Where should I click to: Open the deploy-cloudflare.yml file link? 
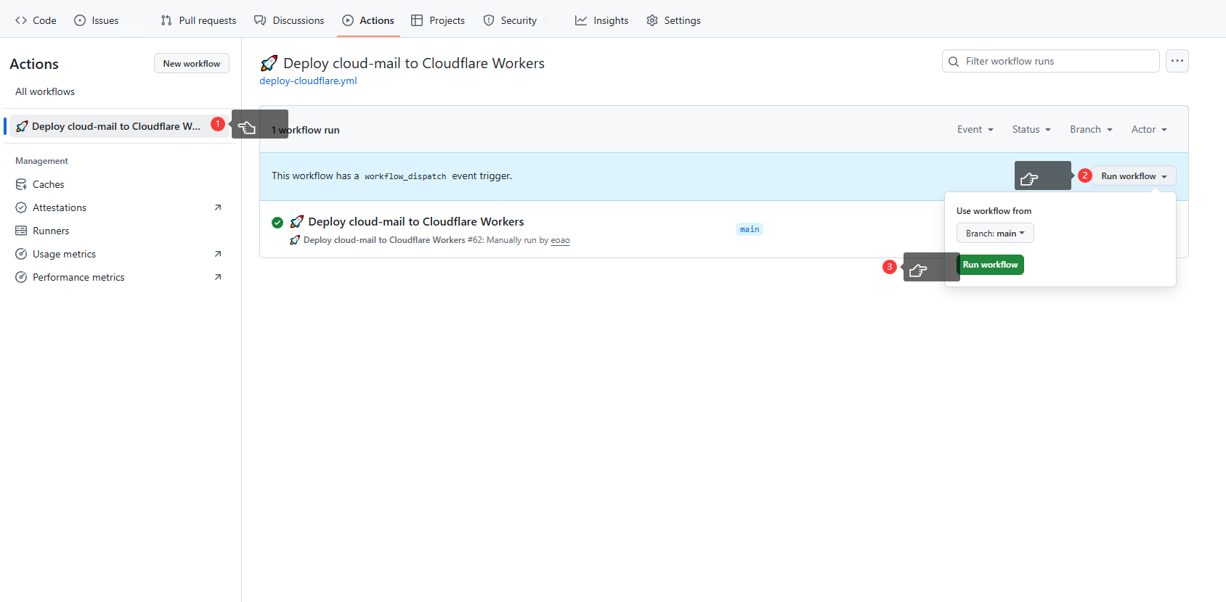coord(308,81)
